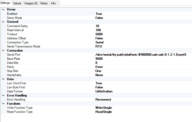Collapse the Functions section chevron

point(3,103)
